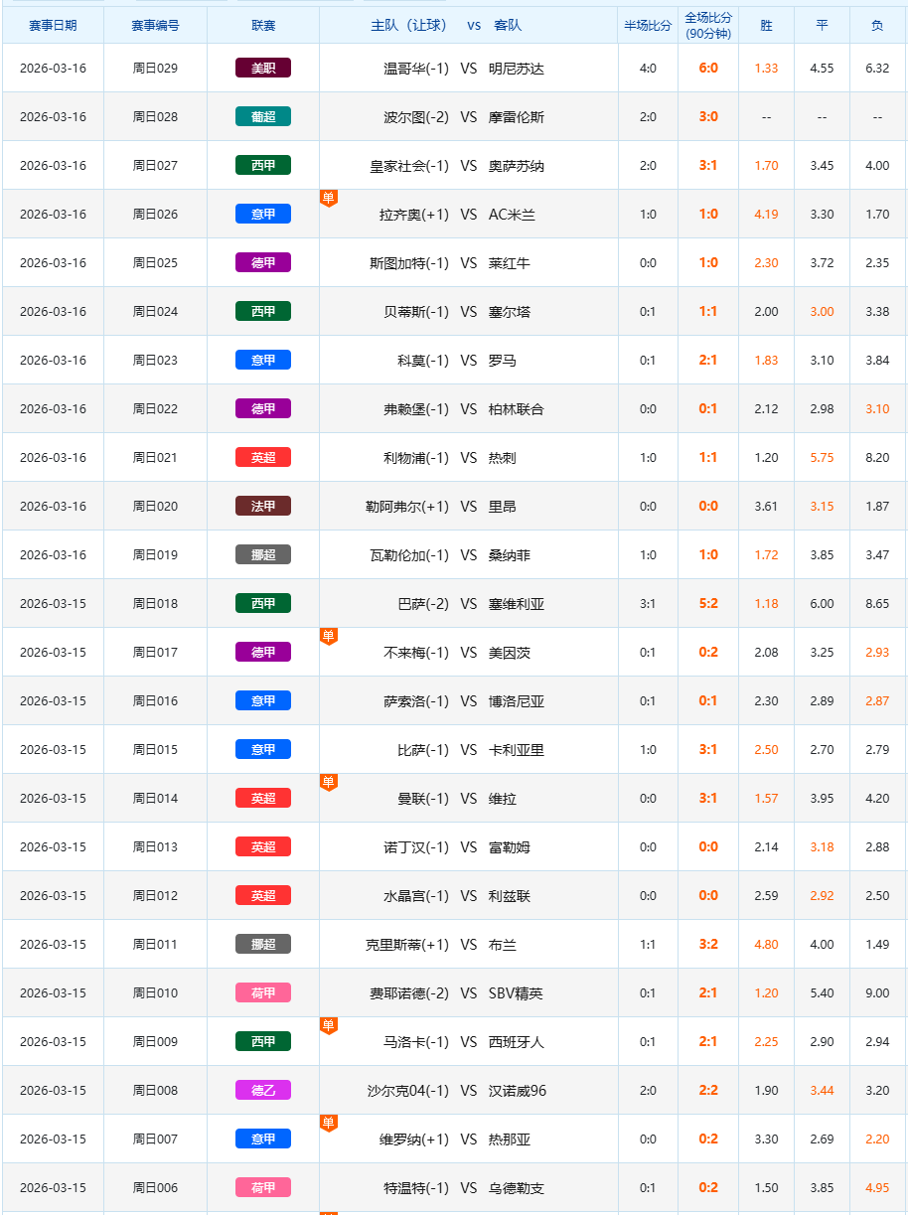
Task: Click match number 周日023 cell
Action: [155, 361]
